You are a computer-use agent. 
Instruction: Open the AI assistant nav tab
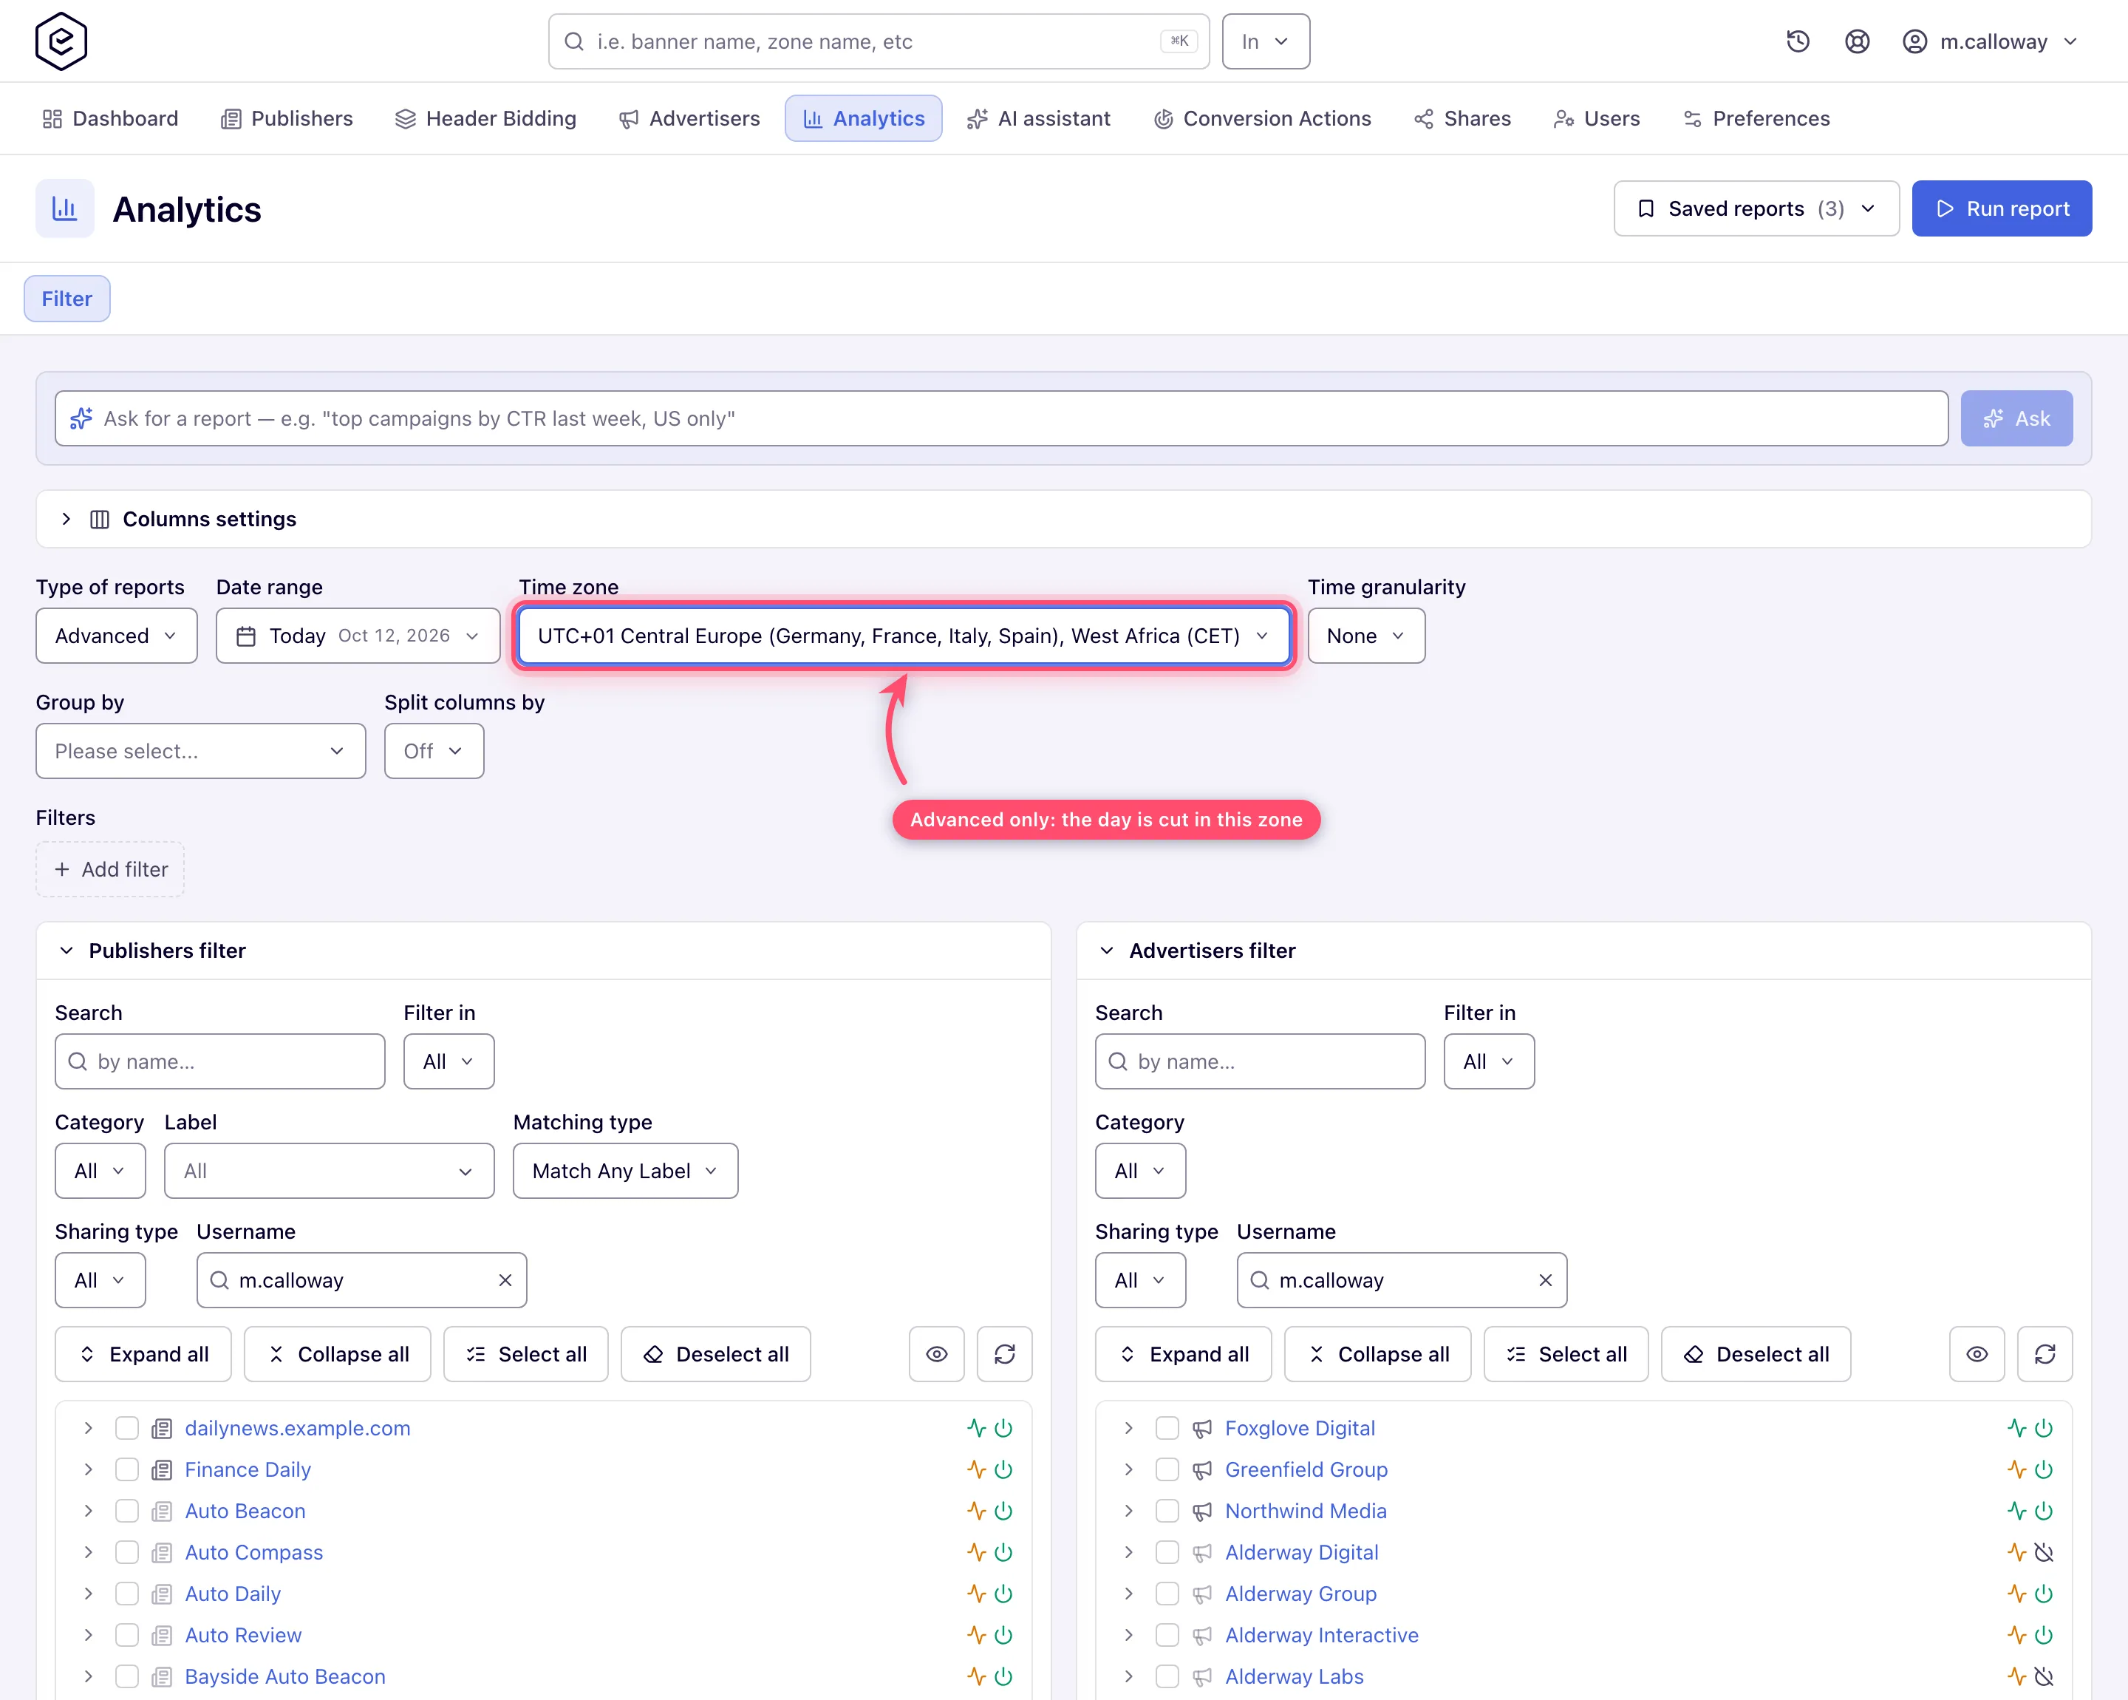point(1038,118)
